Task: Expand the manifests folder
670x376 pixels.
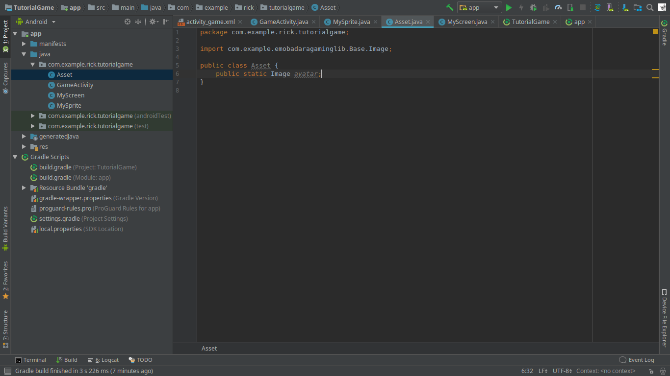Action: [x=24, y=44]
